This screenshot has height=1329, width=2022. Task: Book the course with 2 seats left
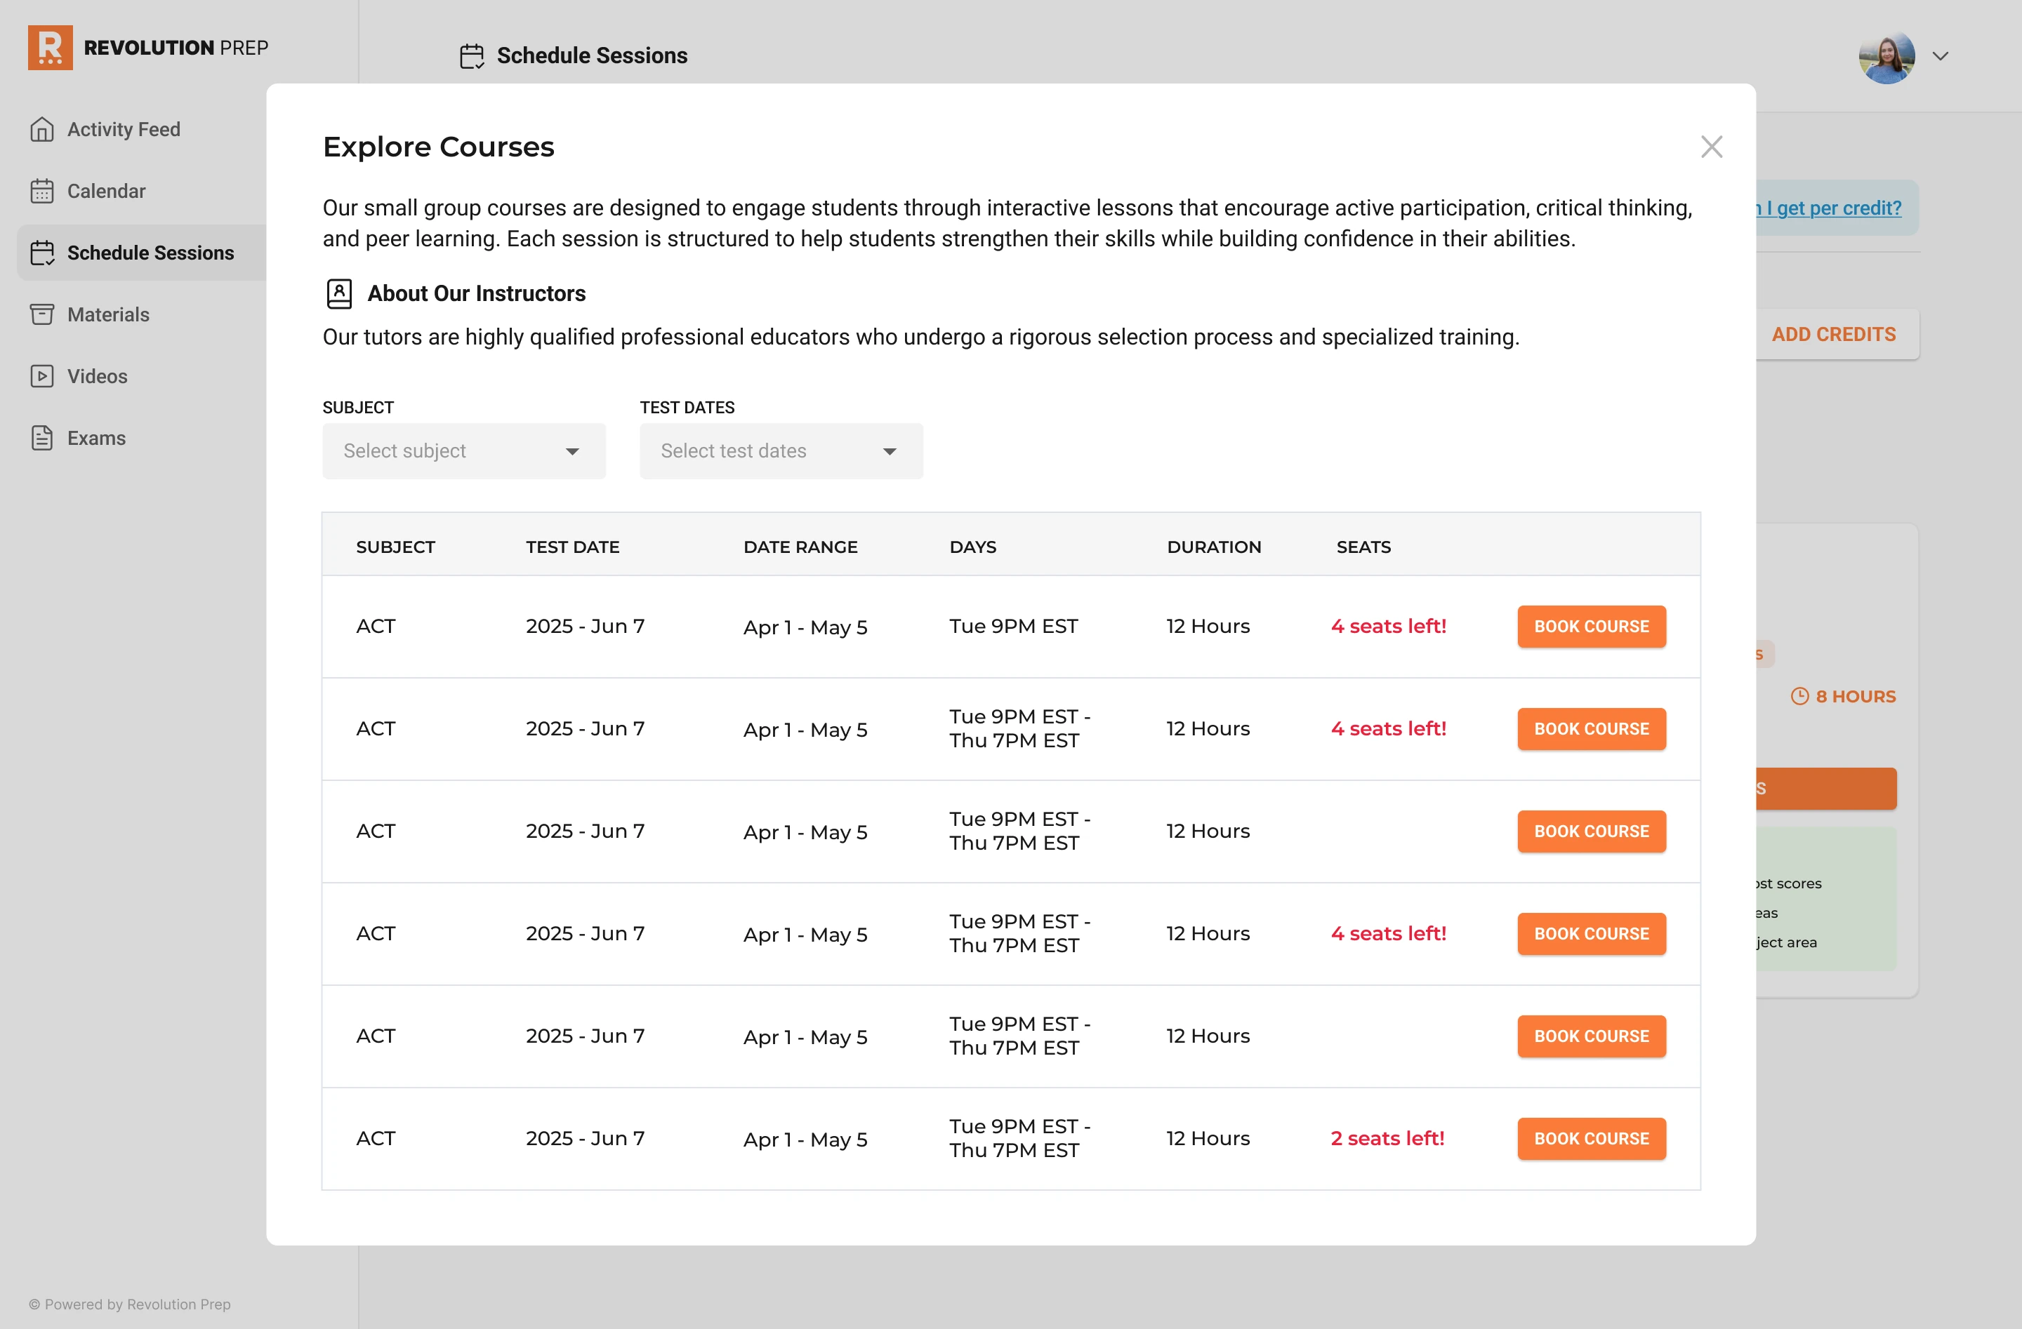[1591, 1139]
